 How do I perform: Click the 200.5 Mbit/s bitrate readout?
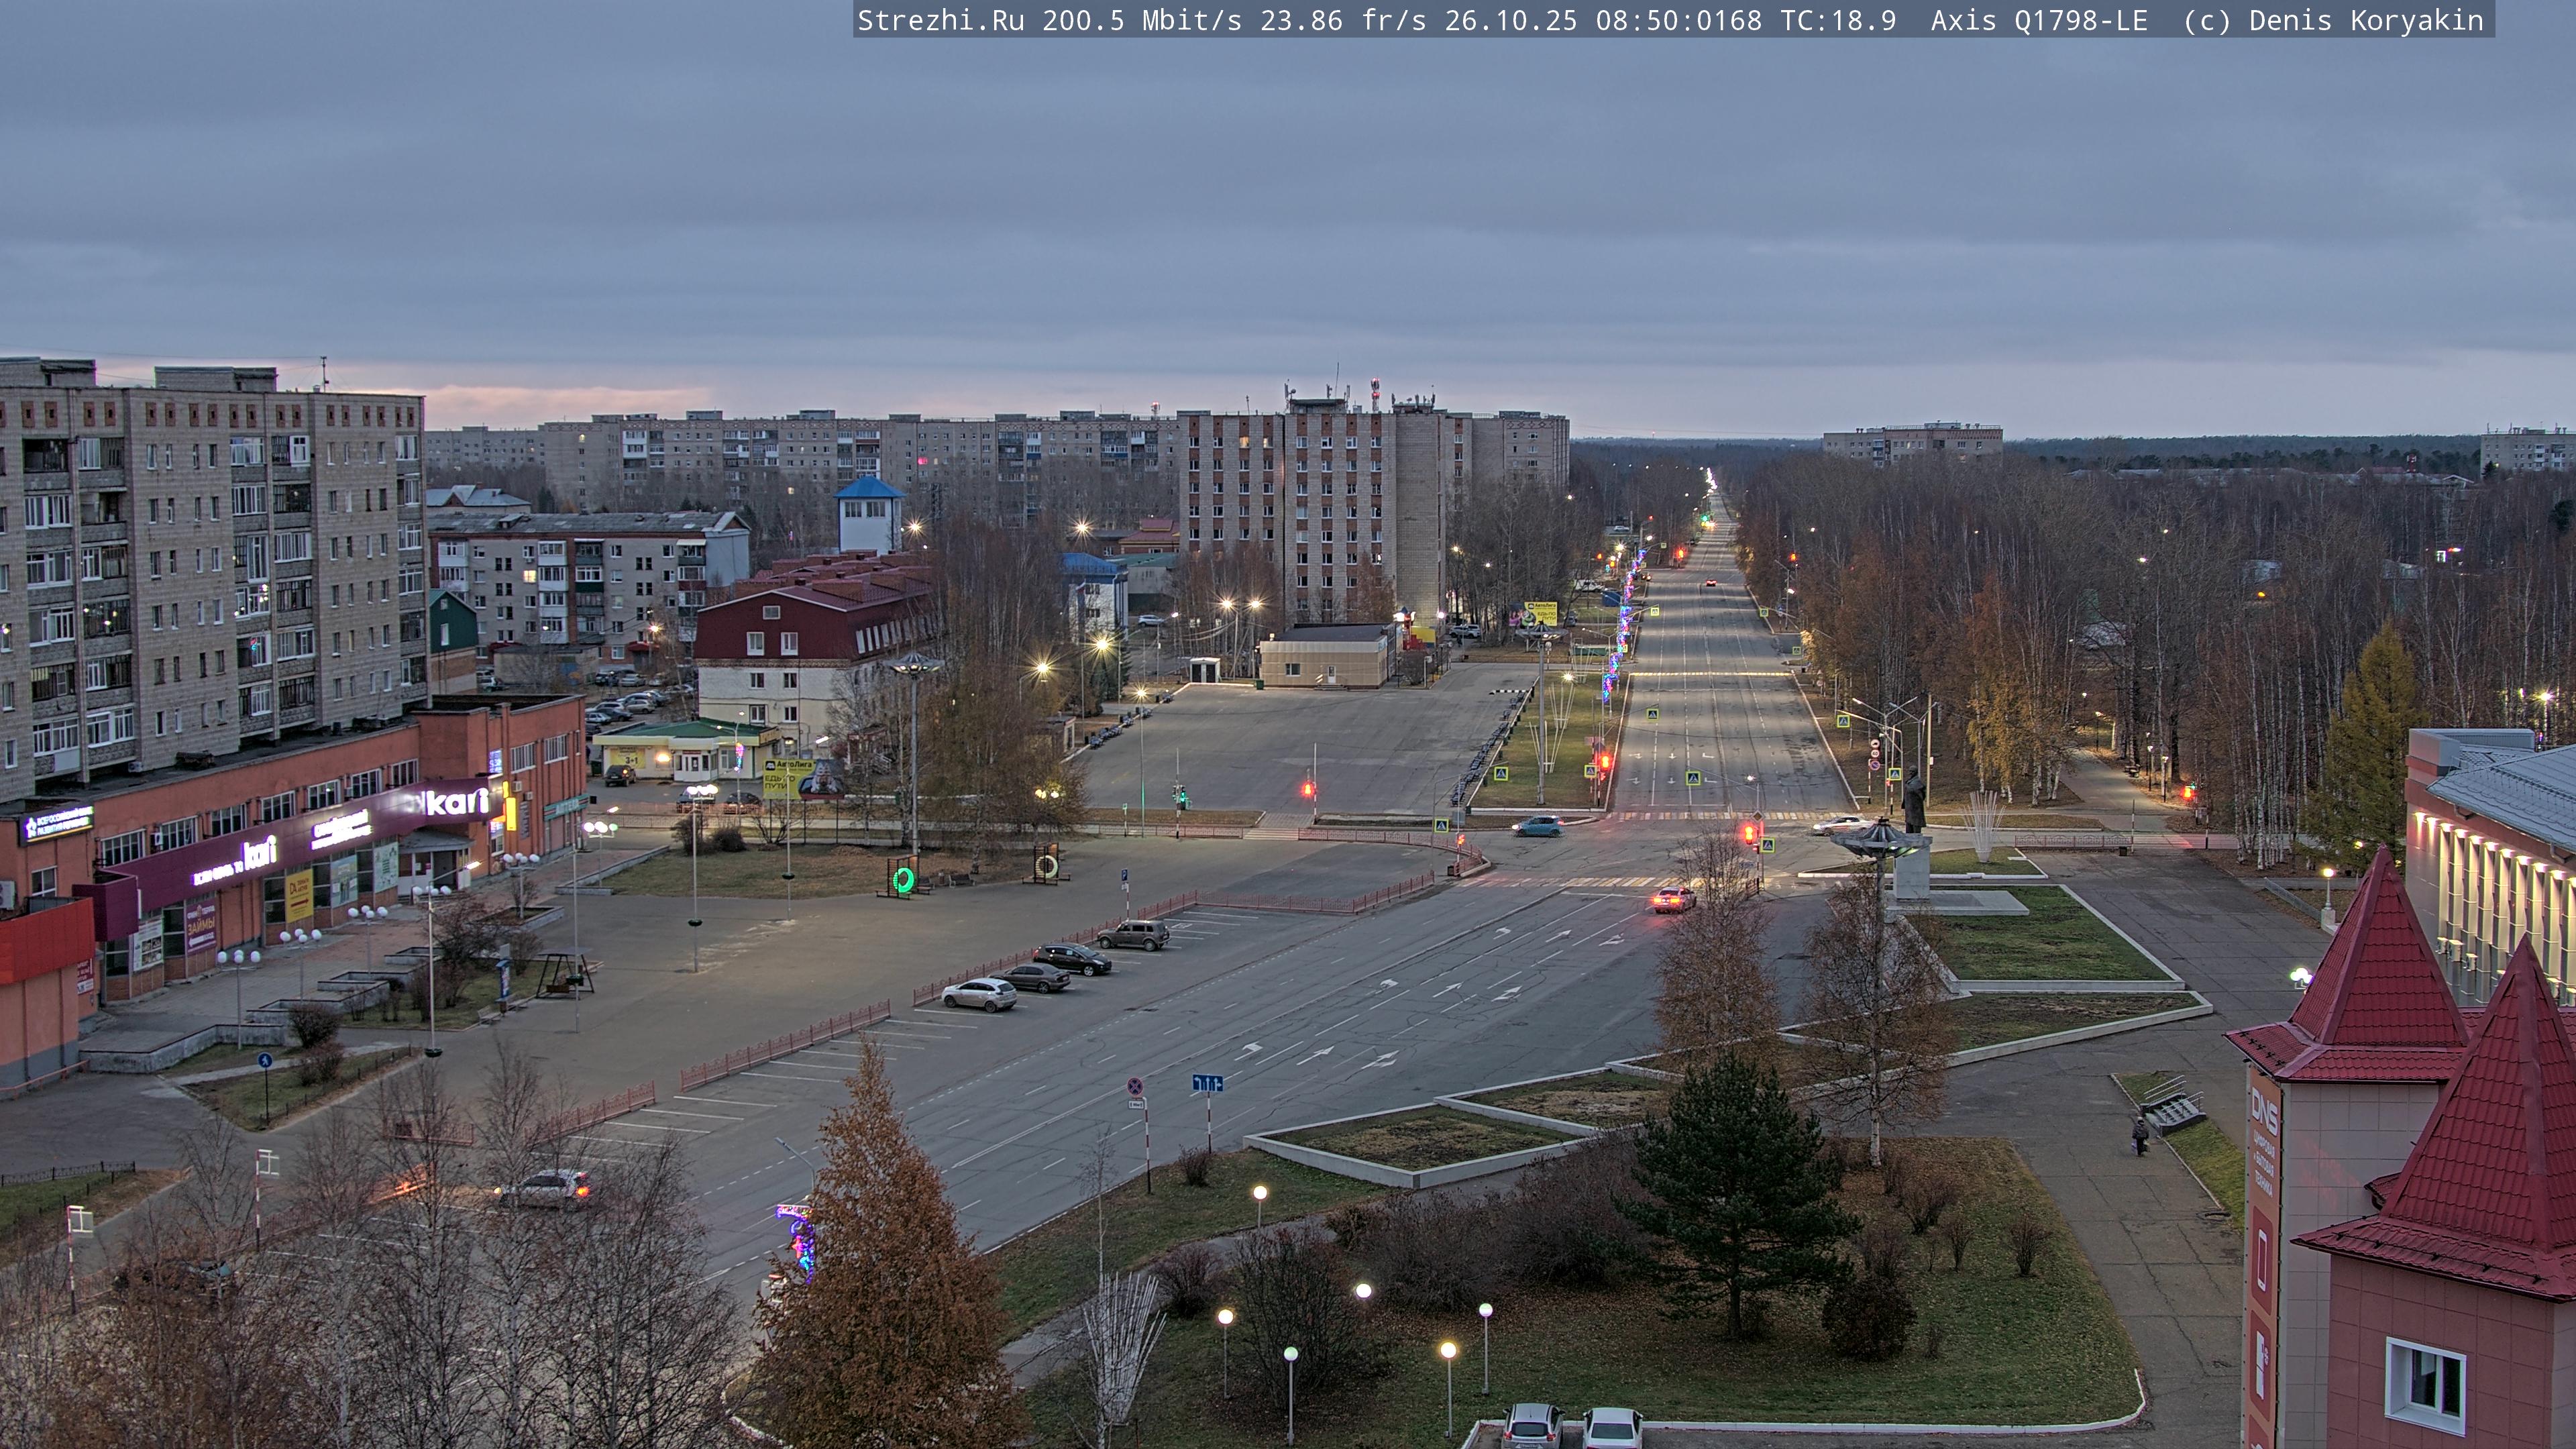(x=1141, y=21)
